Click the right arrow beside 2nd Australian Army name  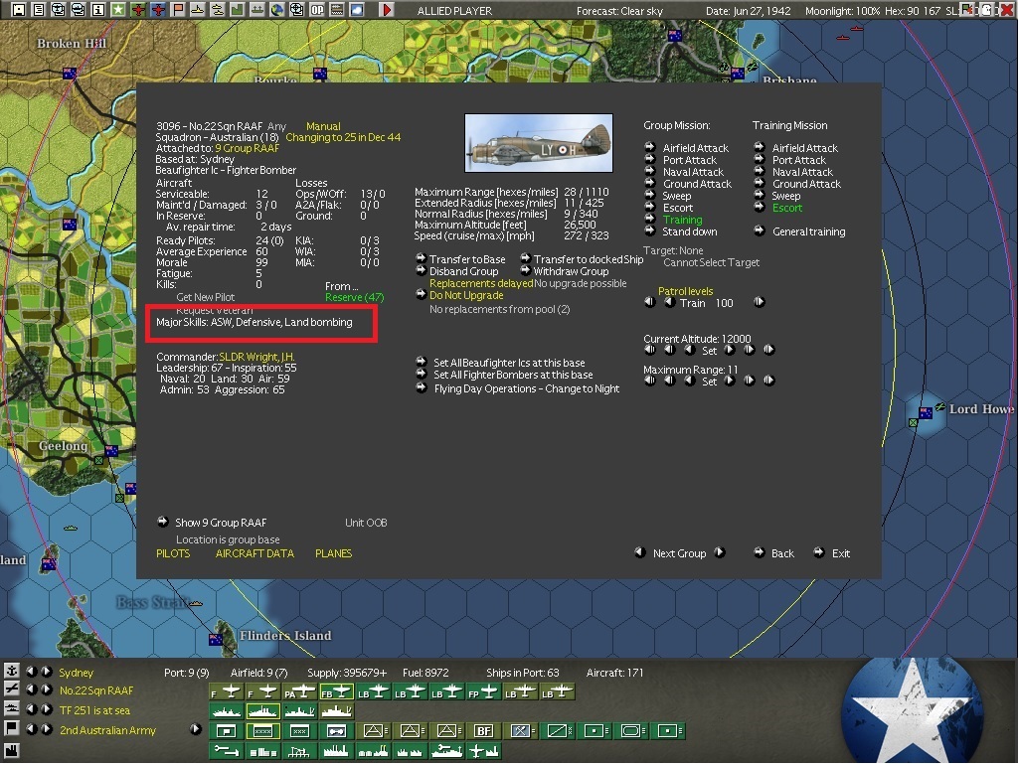(x=46, y=729)
